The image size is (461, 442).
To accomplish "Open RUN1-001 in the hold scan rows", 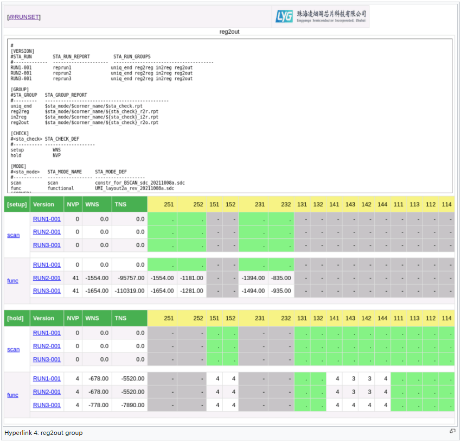I will tap(47, 333).
